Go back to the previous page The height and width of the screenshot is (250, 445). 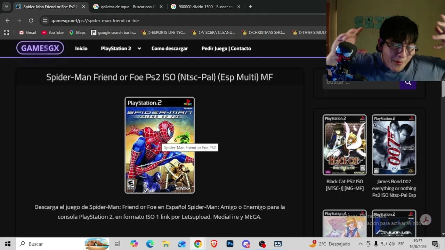coord(8,20)
